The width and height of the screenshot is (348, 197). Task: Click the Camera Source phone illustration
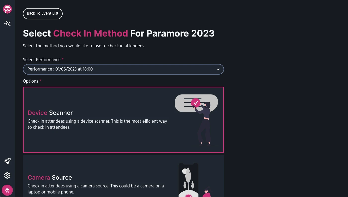point(195,180)
